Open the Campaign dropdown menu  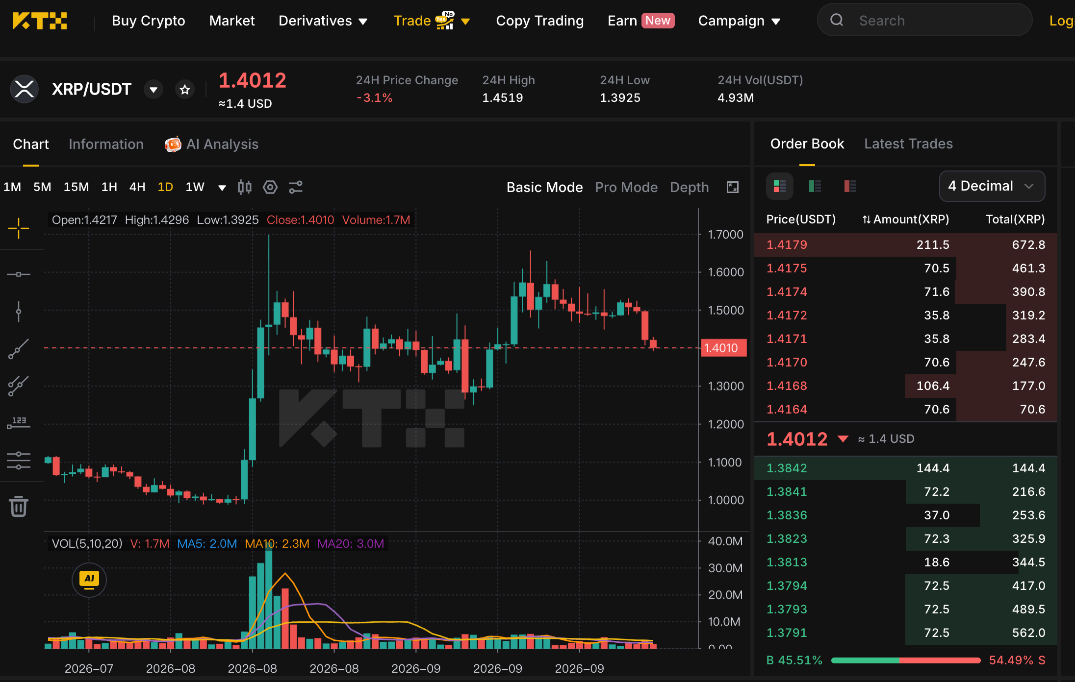[739, 21]
